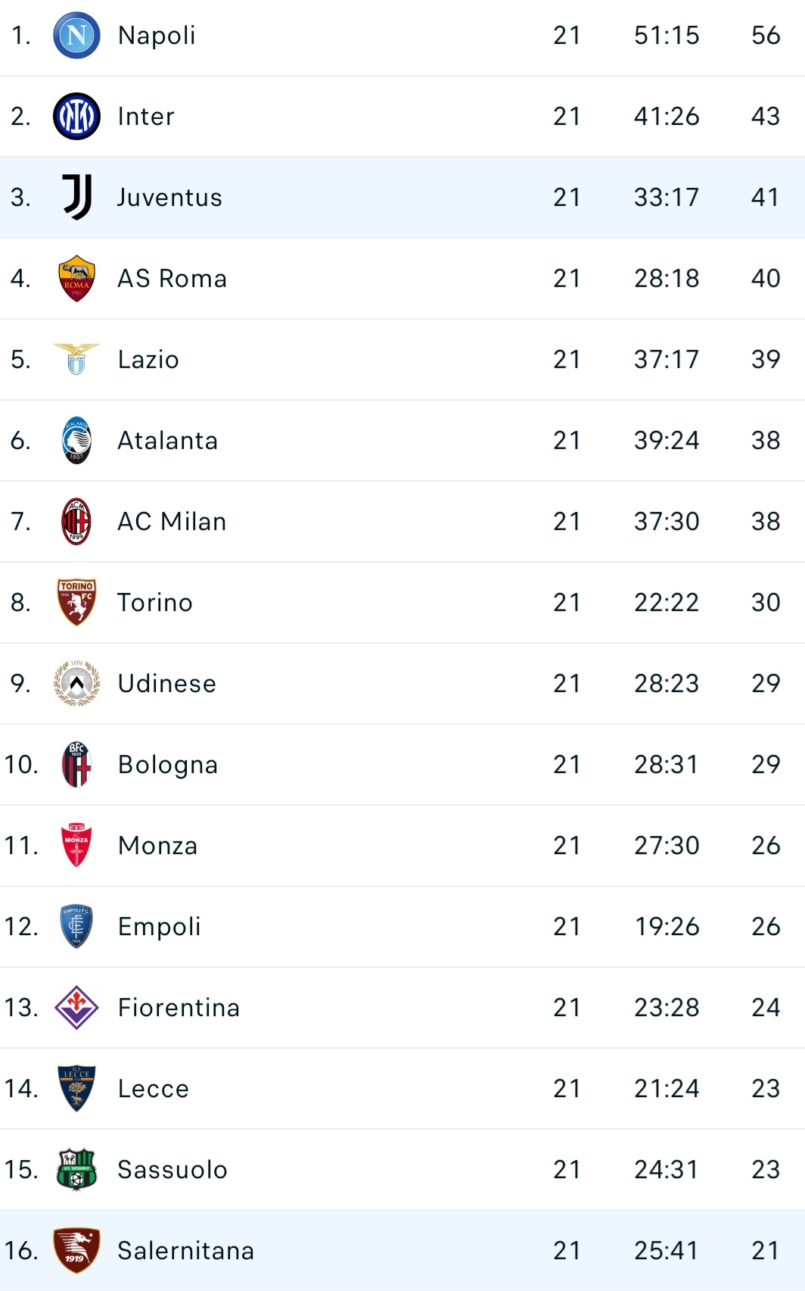Tap the Udinese club logo
This screenshot has width=805, height=1291.
point(76,683)
